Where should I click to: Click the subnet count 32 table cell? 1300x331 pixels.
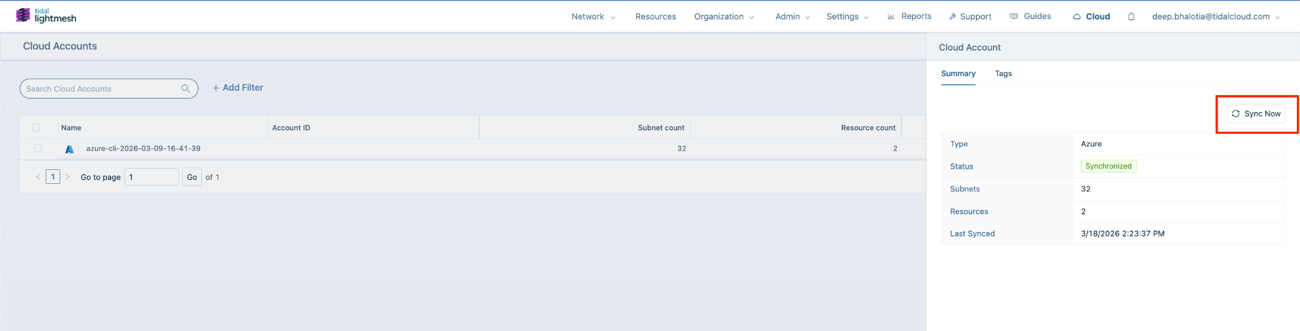[x=681, y=148]
